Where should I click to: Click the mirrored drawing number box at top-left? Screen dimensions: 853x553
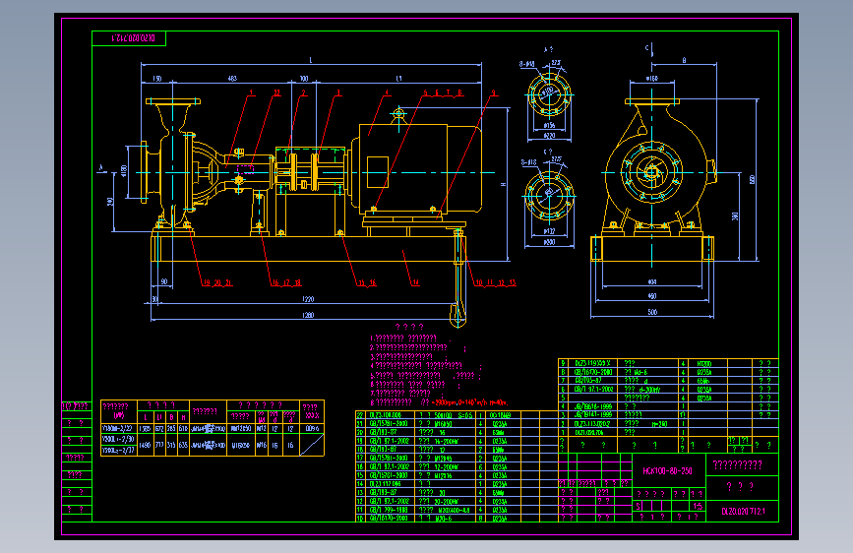click(129, 38)
